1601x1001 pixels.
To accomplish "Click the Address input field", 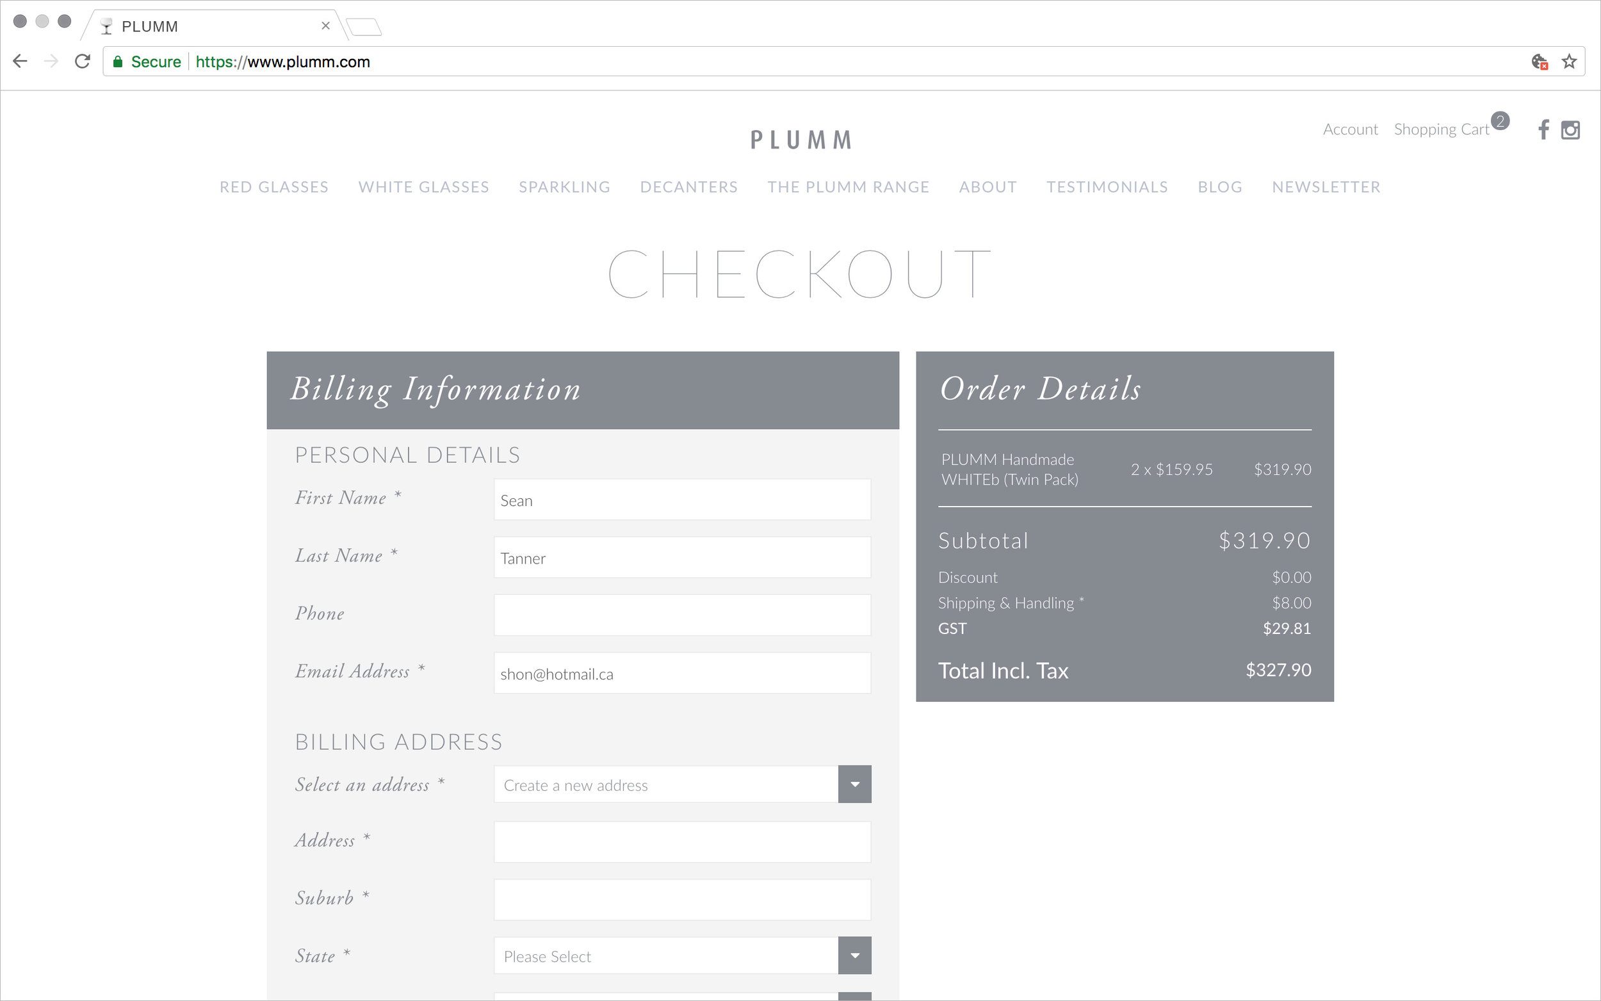I will 683,842.
